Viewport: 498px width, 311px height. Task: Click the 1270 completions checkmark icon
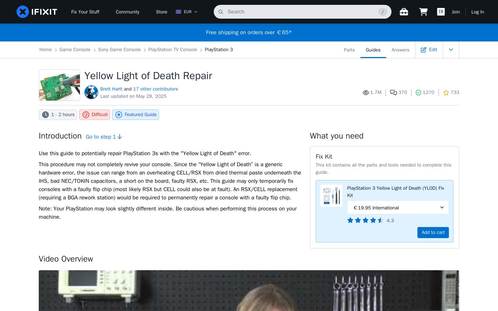click(418, 93)
